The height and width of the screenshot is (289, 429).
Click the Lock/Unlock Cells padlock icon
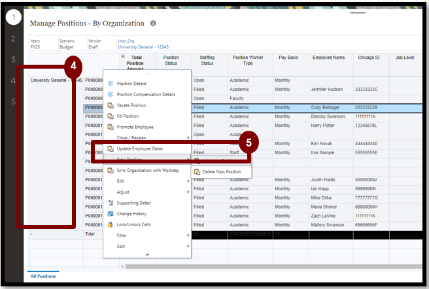coord(111,224)
